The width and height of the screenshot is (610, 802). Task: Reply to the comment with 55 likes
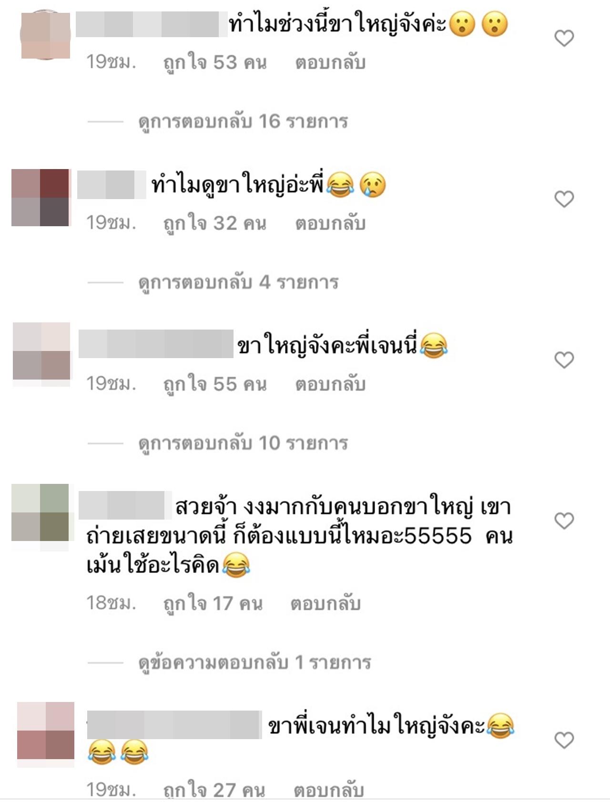pyautogui.click(x=330, y=384)
